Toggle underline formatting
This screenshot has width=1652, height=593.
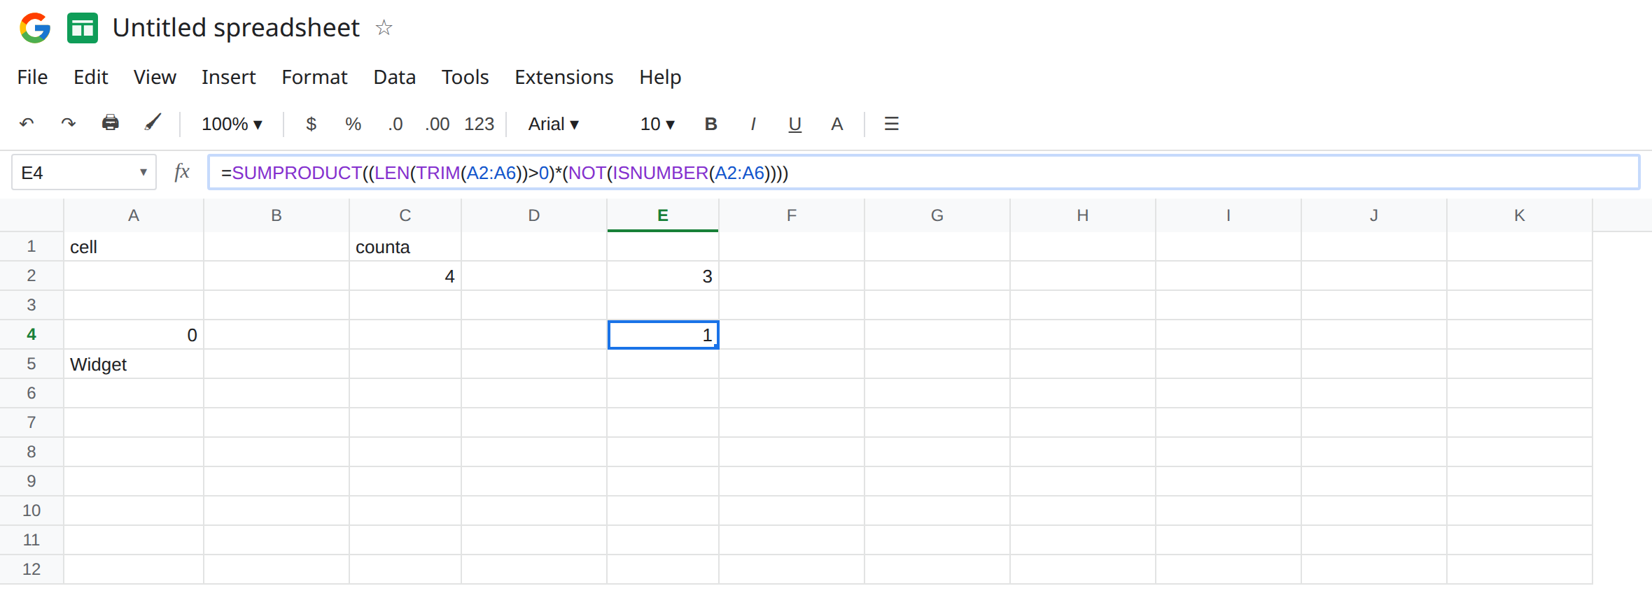pos(794,124)
